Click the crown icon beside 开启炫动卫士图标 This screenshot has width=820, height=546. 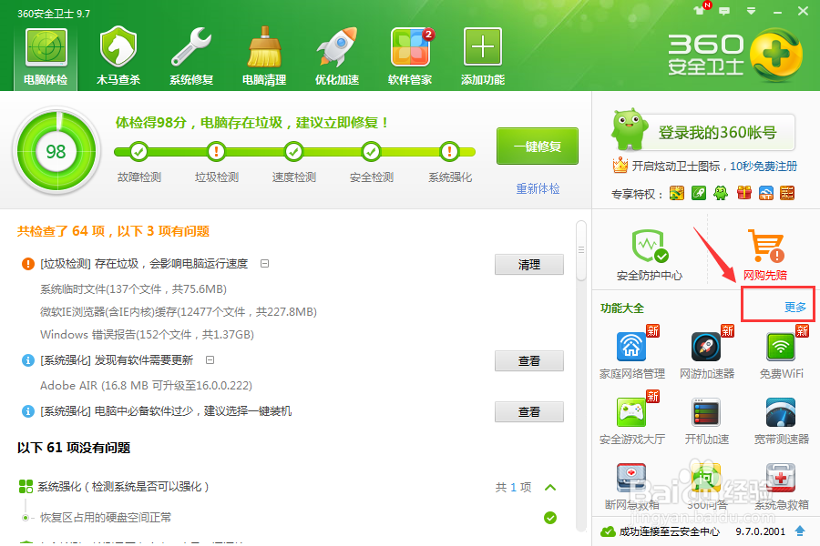[620, 166]
